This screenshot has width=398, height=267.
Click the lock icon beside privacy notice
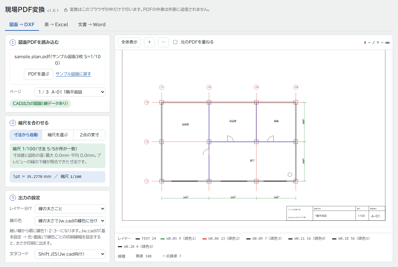coord(66,10)
